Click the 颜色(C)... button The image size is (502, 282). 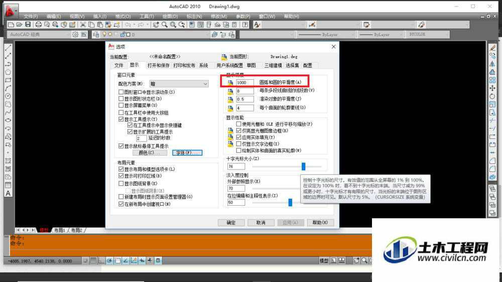[150, 153]
